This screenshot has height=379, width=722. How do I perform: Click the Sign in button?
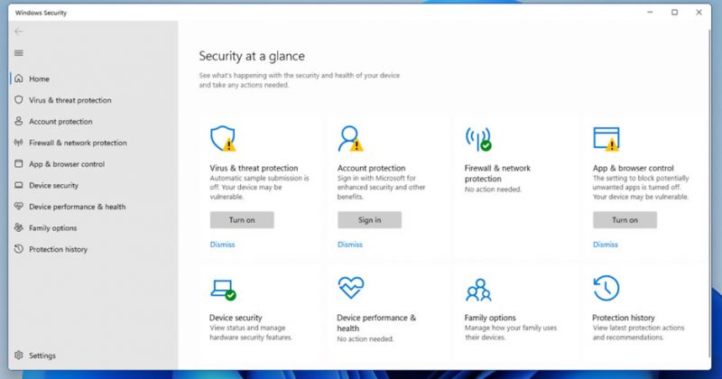tap(369, 220)
